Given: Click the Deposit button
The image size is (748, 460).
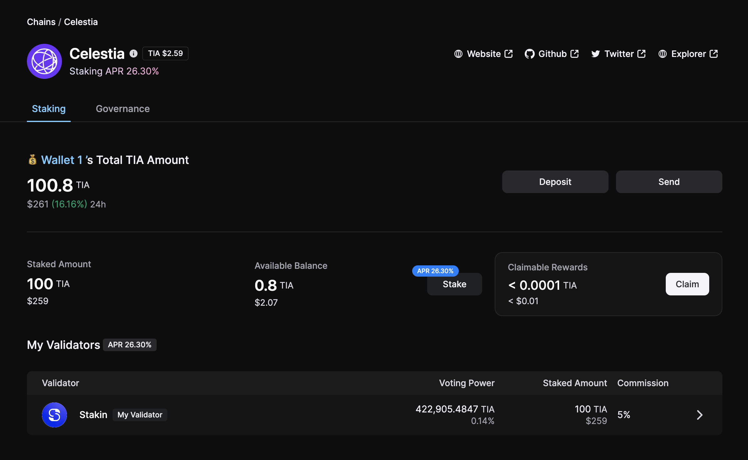Looking at the screenshot, I should [x=555, y=182].
